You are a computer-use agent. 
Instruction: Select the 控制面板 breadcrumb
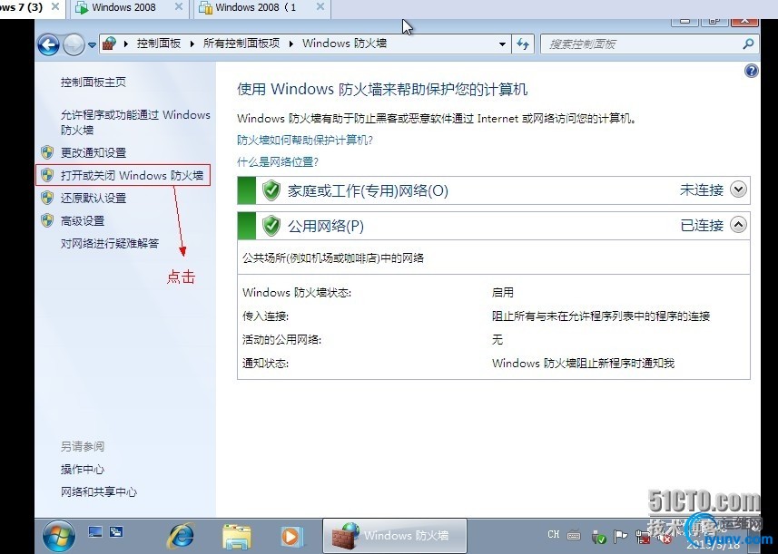coord(159,44)
